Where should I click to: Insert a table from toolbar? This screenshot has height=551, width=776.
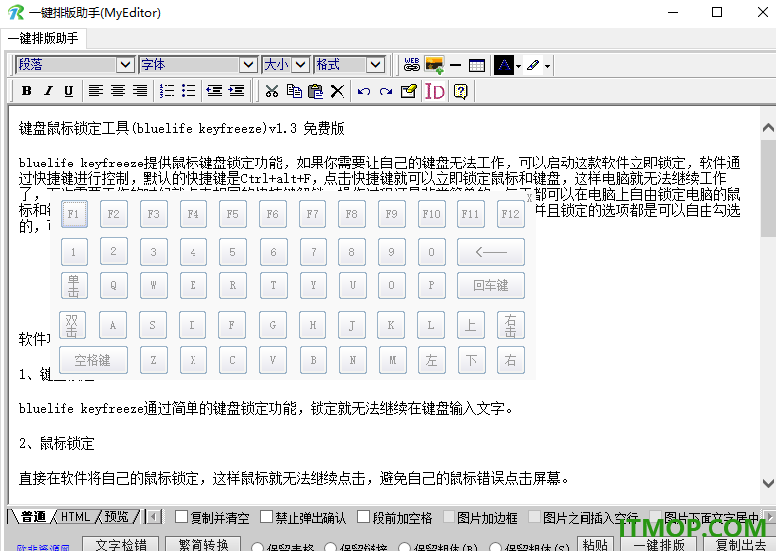[x=477, y=65]
